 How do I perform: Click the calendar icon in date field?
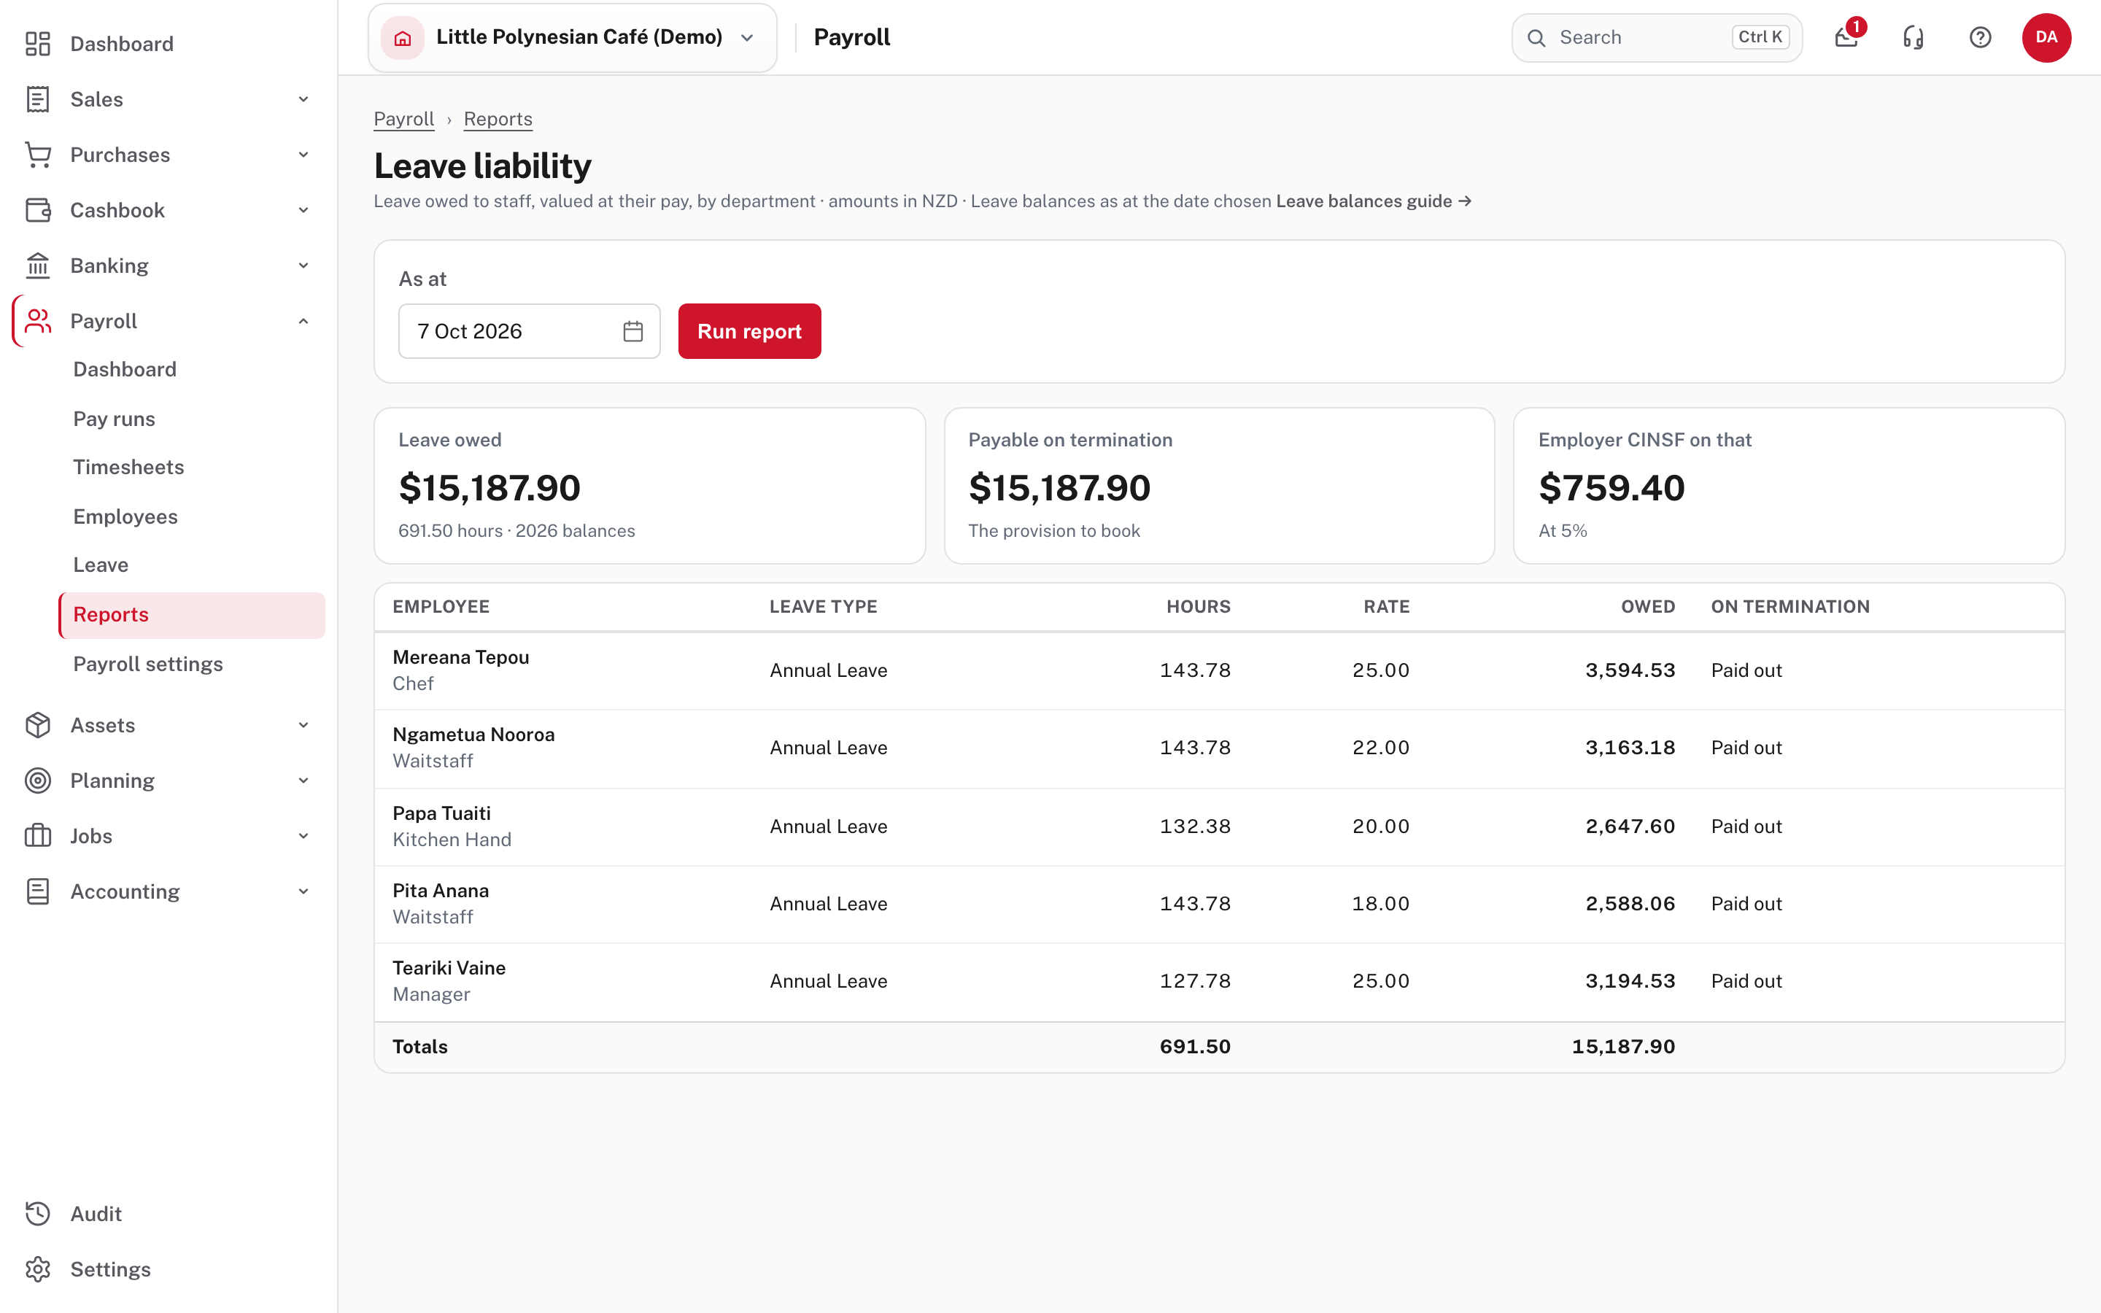(633, 331)
